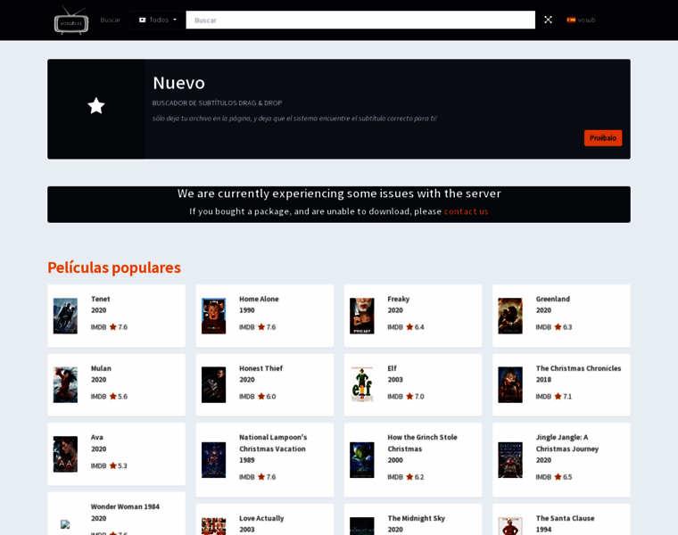Click the broken Wonder Woman 1984 image
The width and height of the screenshot is (678, 535).
tap(65, 524)
